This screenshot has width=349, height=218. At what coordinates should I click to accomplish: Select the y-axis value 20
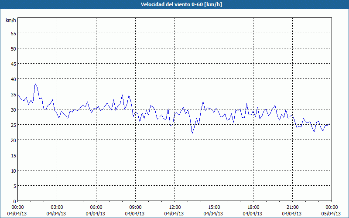click(14, 140)
